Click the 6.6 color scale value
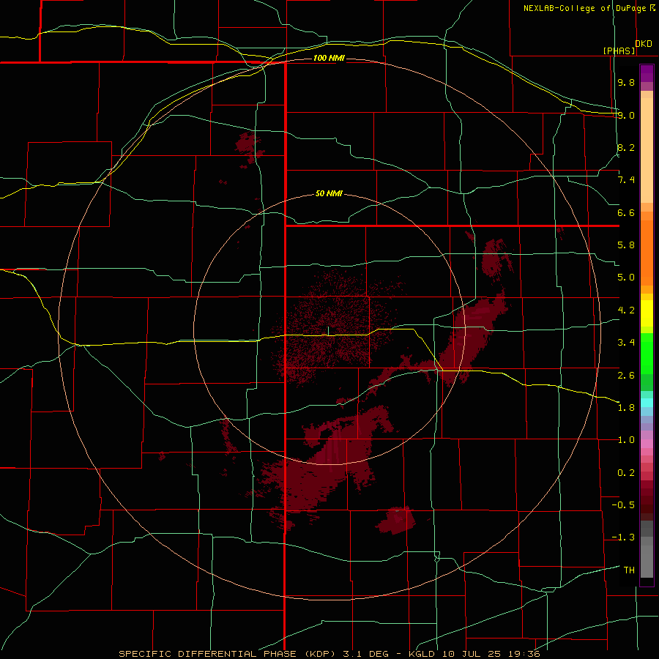 (626, 212)
